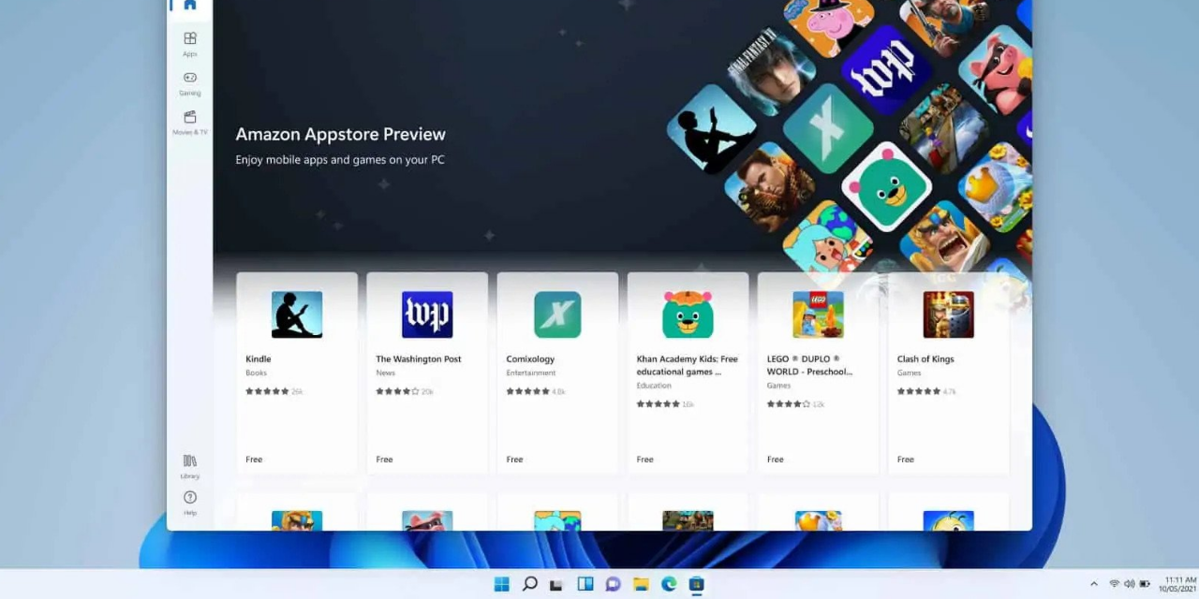The image size is (1199, 599).
Task: Open the clock and date flyout
Action: tap(1177, 584)
